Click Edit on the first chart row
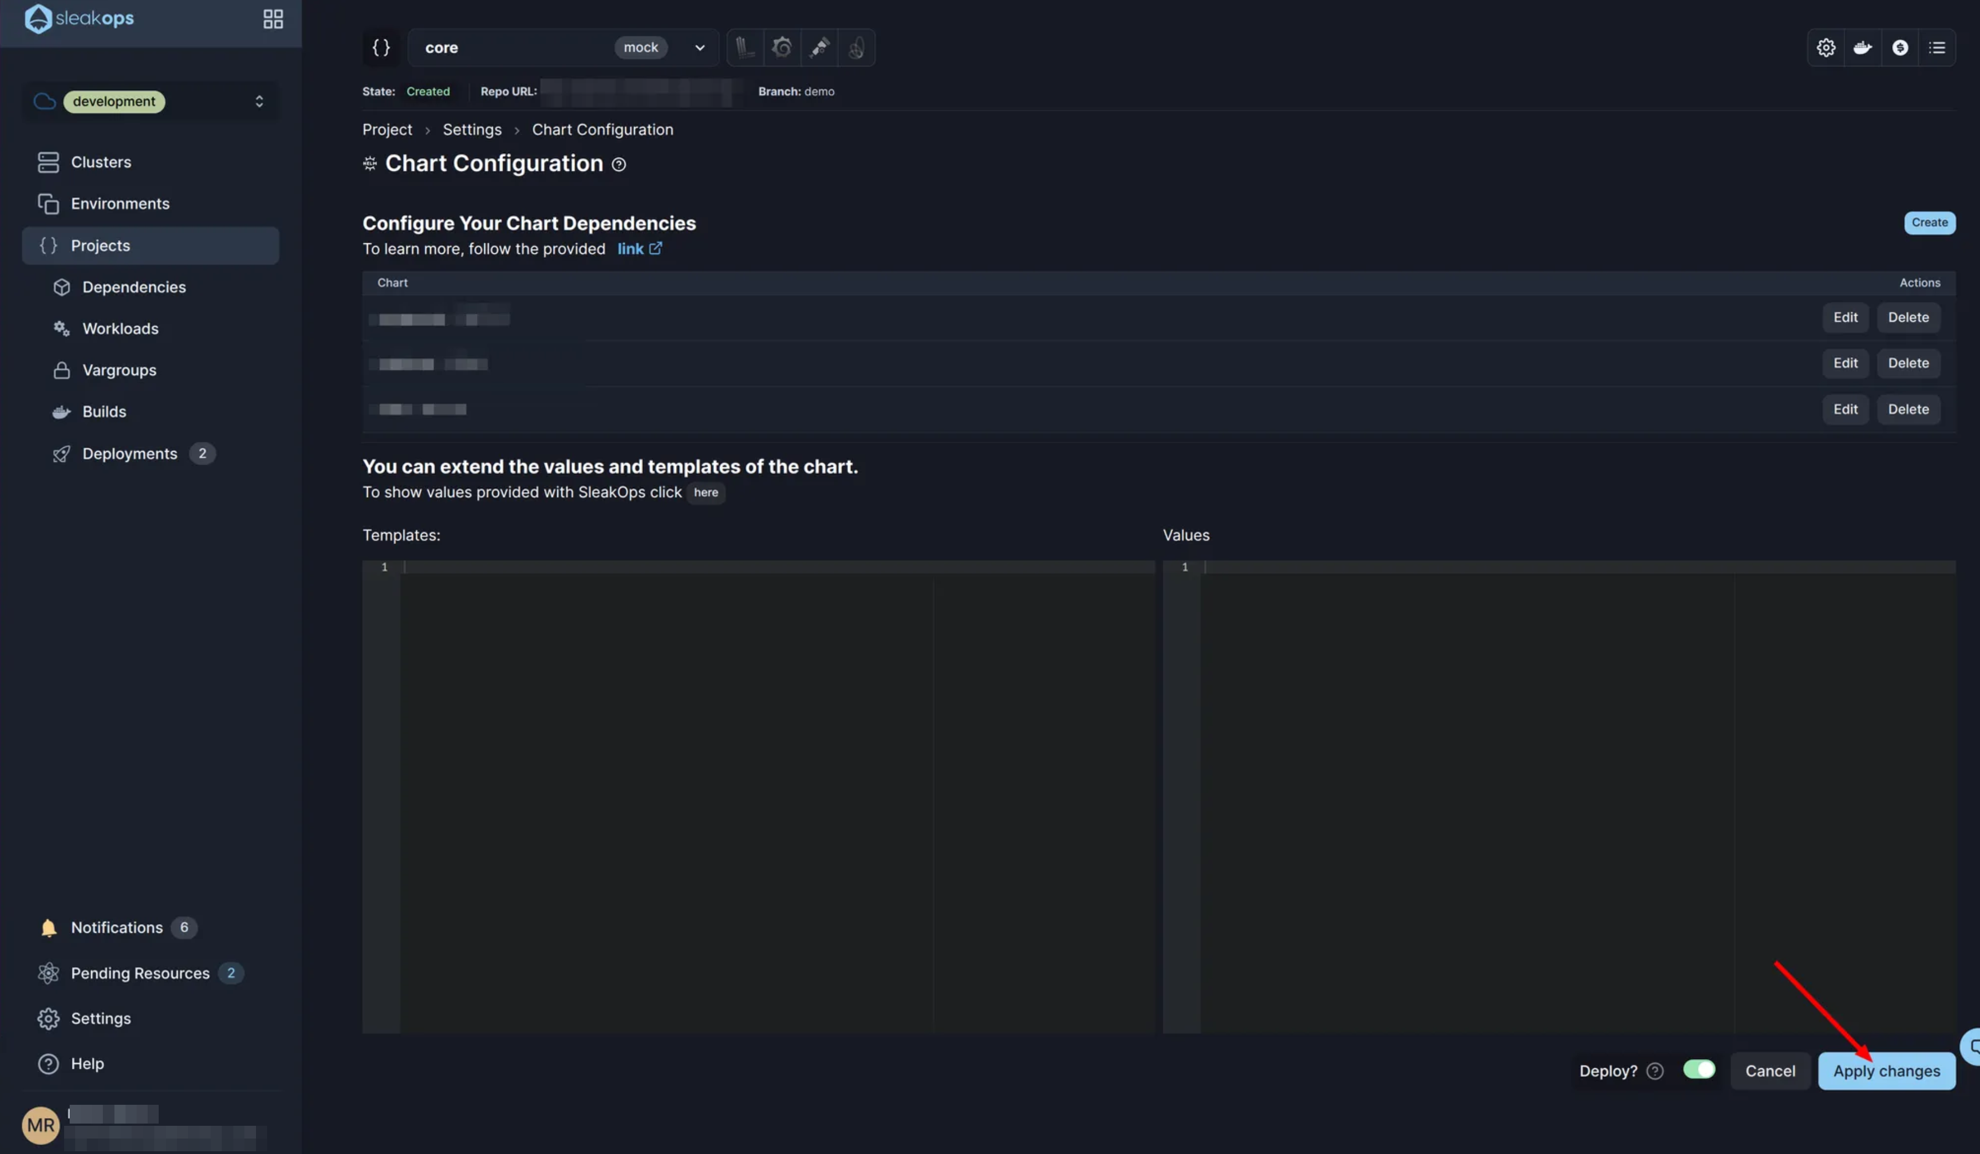 pos(1845,317)
